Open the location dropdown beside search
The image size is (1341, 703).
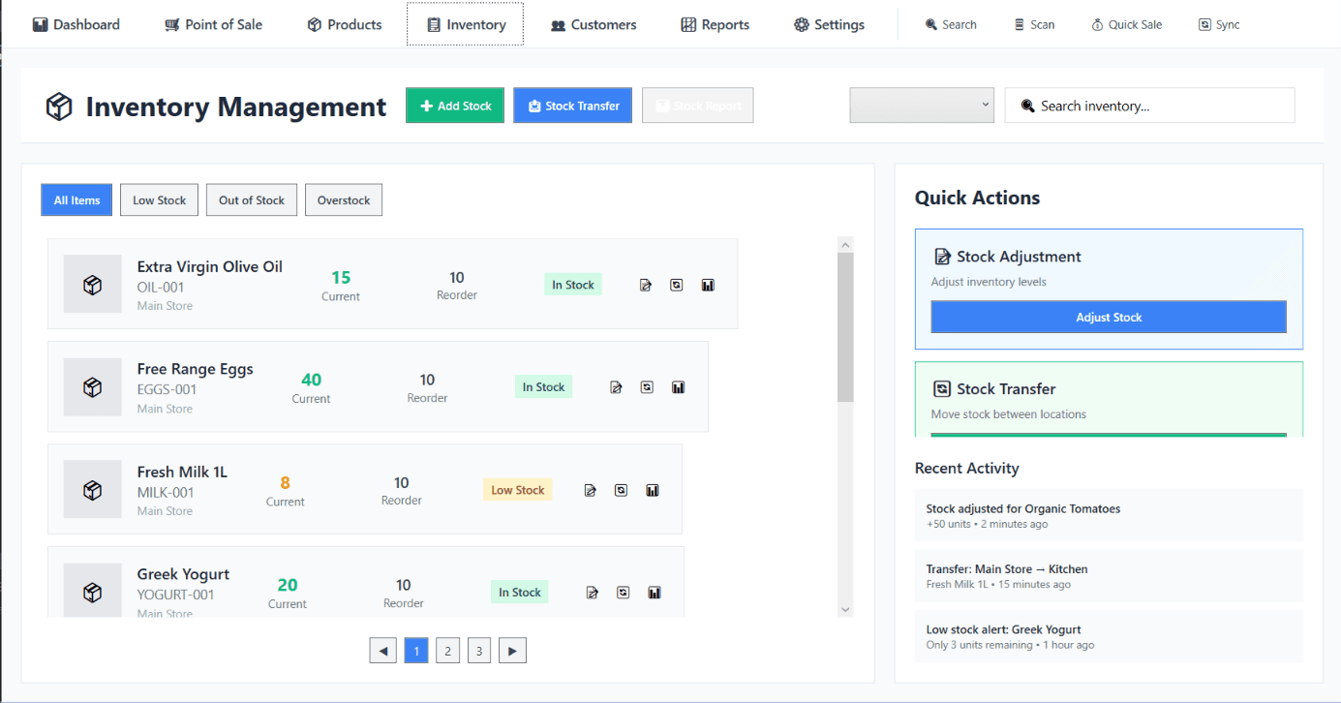pyautogui.click(x=922, y=106)
